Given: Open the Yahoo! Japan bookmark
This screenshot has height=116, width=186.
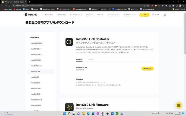Looking at the screenshot, I should (x=7, y=9).
